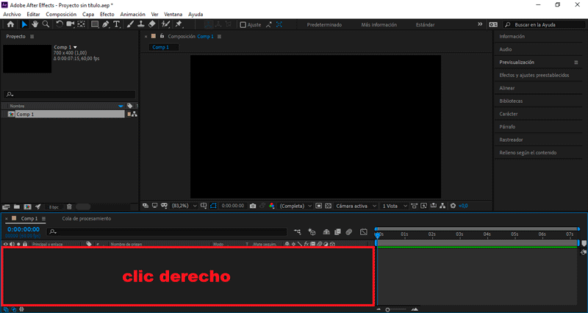
Task: Switch to Cola de procesamiento tab
Action: (87, 218)
